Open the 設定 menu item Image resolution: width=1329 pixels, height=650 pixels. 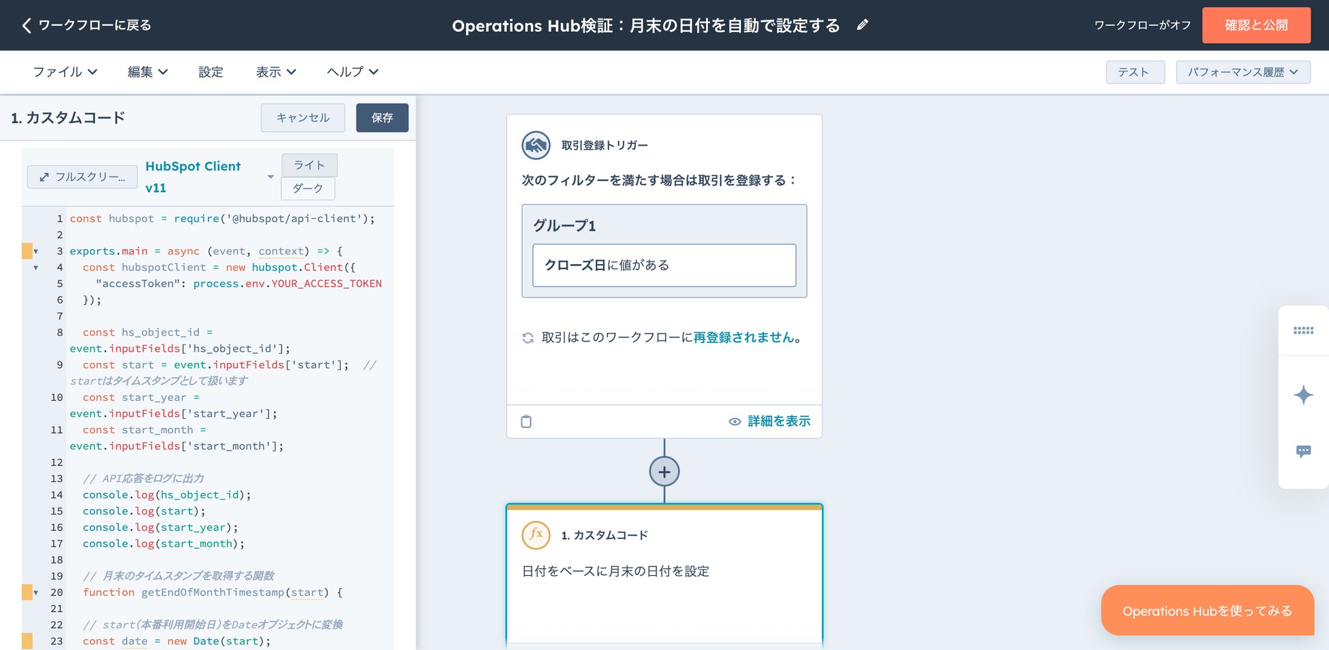point(211,72)
